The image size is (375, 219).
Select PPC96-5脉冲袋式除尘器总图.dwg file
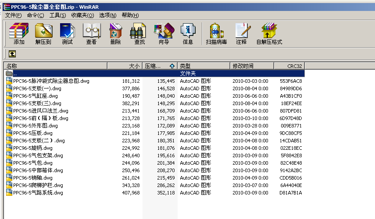point(51,81)
